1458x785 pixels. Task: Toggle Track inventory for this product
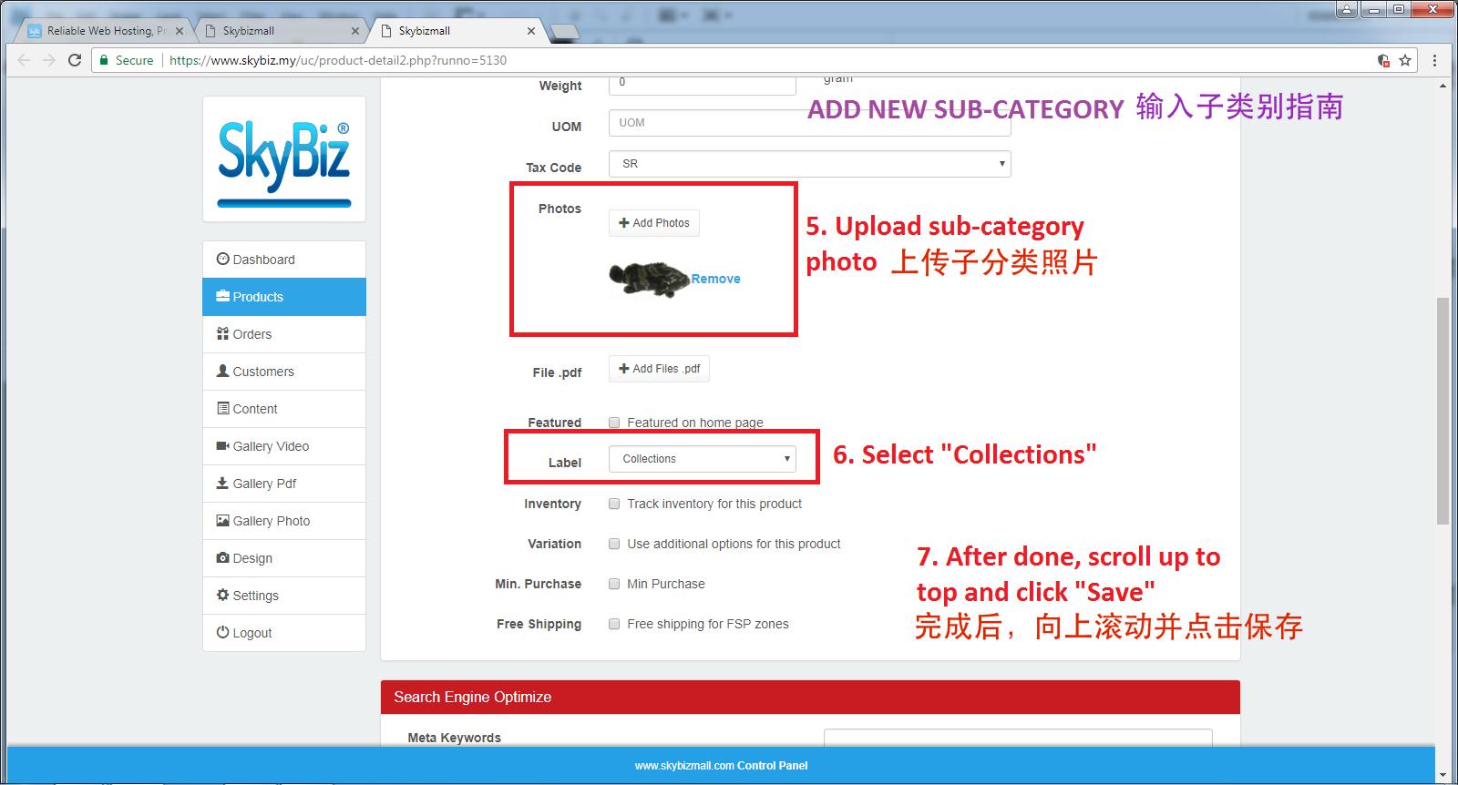coord(614,504)
